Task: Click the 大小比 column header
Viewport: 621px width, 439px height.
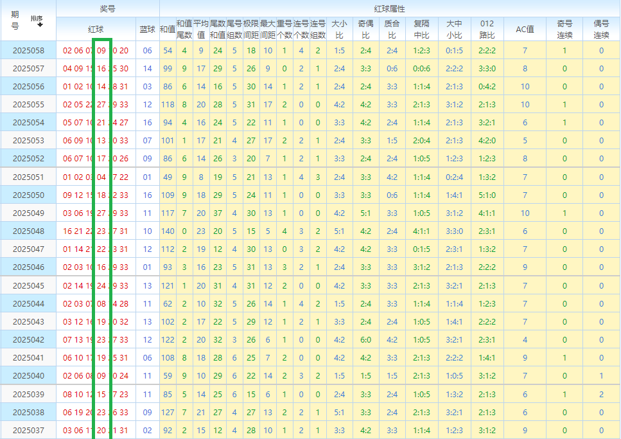Action: coord(339,29)
